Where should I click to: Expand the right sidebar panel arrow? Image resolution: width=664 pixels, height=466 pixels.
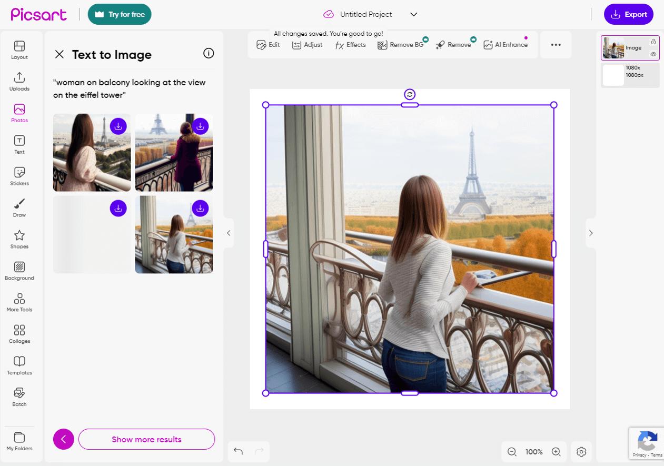[591, 233]
